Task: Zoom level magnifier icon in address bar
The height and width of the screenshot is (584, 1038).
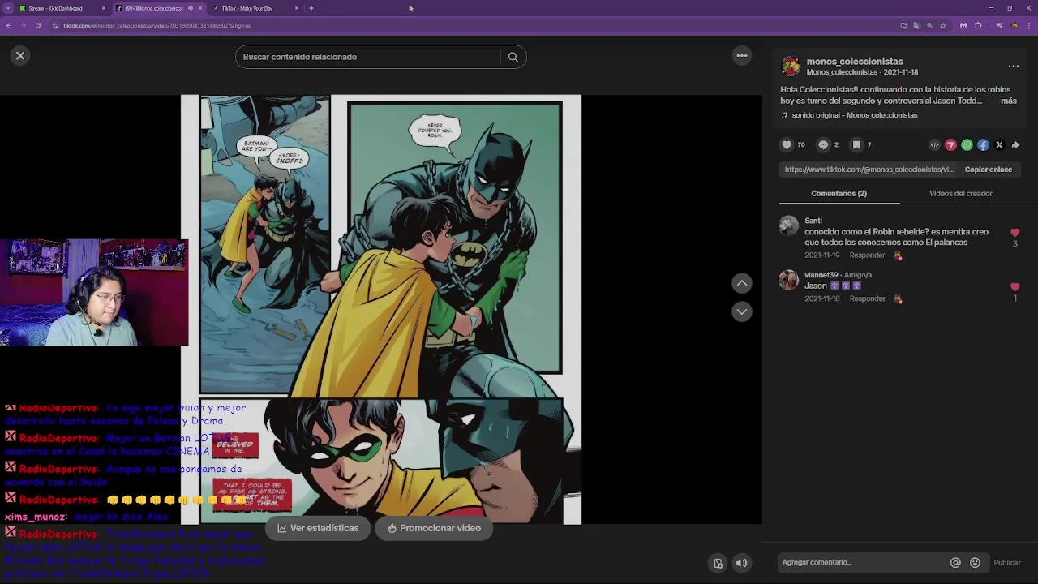Action: click(929, 25)
